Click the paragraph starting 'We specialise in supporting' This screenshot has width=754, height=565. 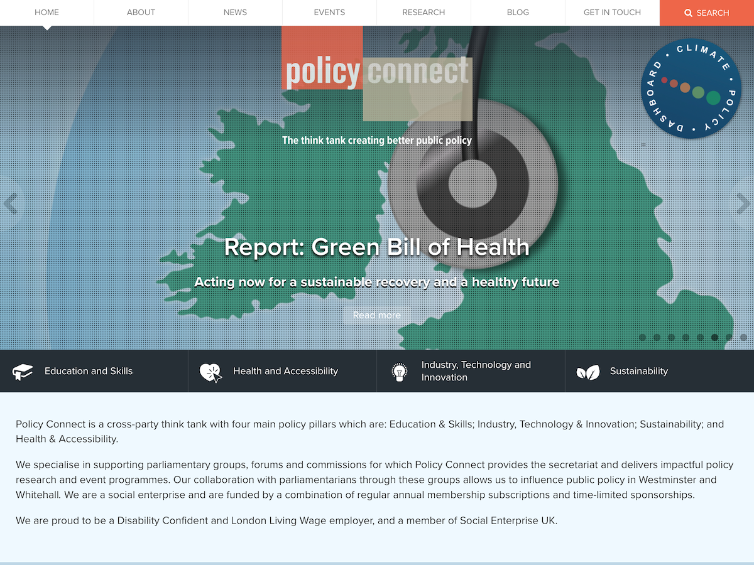[x=374, y=480]
